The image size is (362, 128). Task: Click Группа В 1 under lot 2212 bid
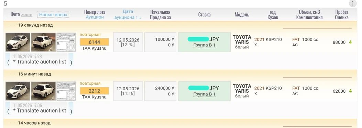(204, 94)
